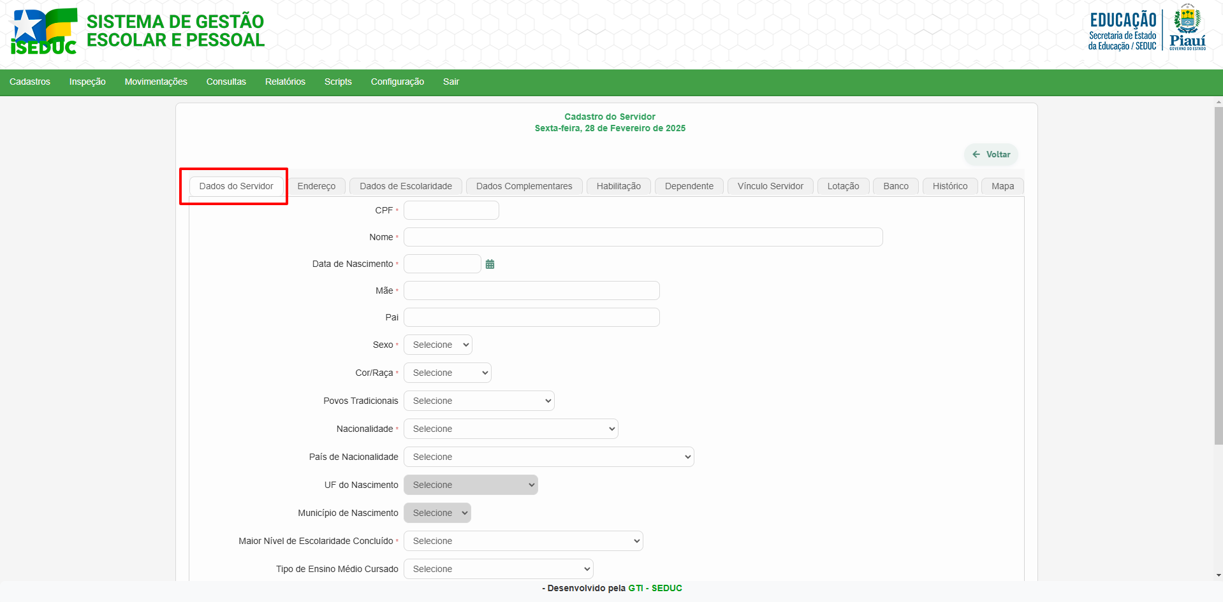Expand the Nacionalidade dropdown list
The width and height of the screenshot is (1223, 602).
[510, 429]
